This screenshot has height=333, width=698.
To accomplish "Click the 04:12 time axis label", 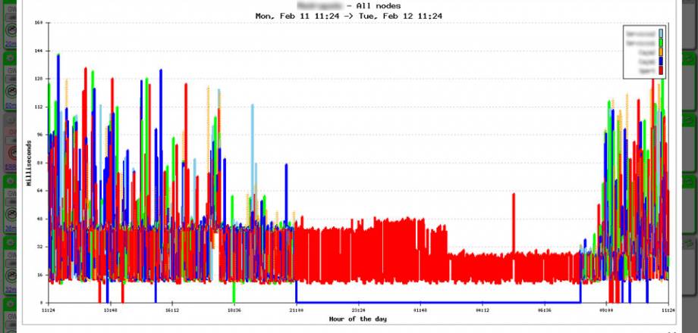I will pyautogui.click(x=483, y=310).
